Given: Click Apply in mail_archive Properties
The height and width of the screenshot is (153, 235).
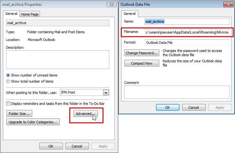Looking at the screenshot, I should [103, 146].
